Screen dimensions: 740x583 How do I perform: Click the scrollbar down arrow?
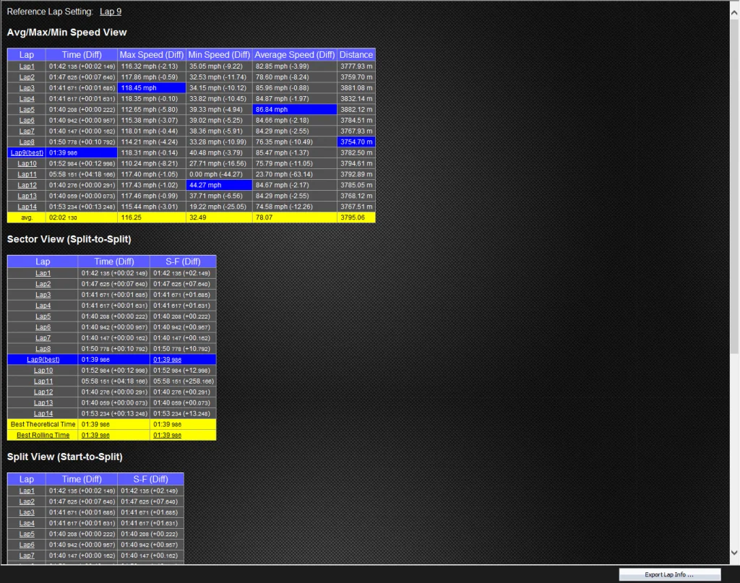pyautogui.click(x=734, y=553)
